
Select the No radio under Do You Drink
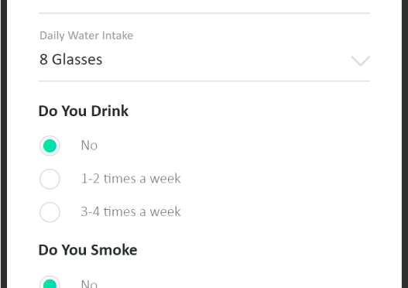(50, 146)
